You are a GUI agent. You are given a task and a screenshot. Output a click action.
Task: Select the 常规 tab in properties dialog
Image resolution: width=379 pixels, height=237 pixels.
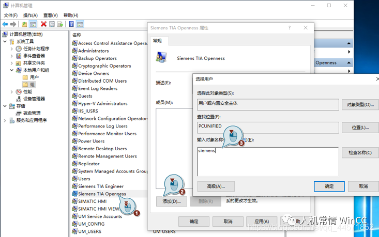[157, 41]
